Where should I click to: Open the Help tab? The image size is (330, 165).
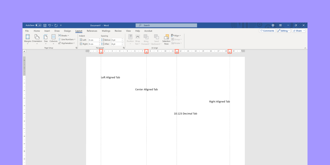(x=138, y=31)
